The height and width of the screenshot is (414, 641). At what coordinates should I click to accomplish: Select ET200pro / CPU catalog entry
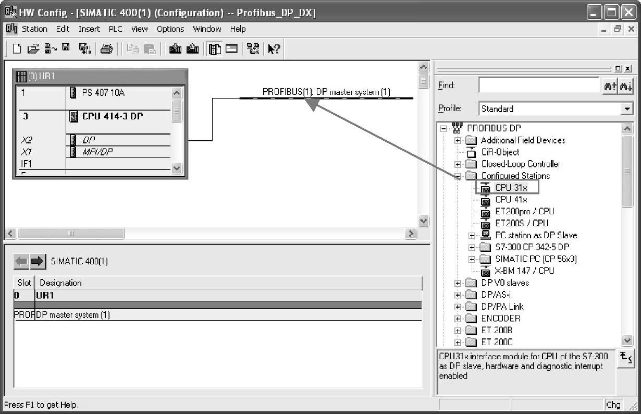pos(524,212)
